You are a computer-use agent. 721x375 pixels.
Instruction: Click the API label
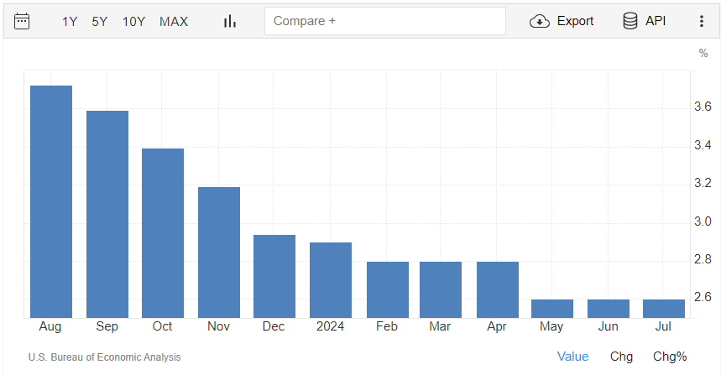(656, 21)
